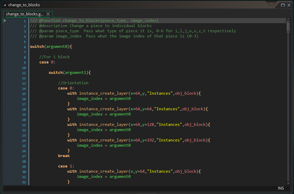Click the break keyword on line 27
Screen dimensions: 294x194
64,156
